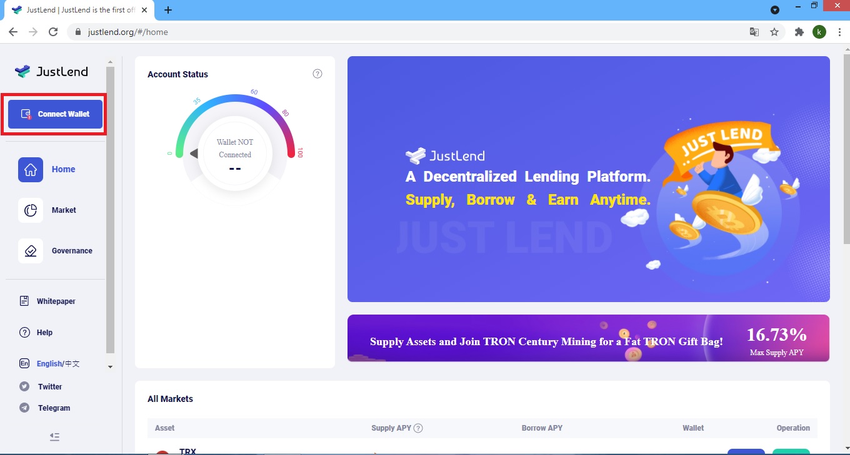Go back to the previous browser page
Screen dimensions: 850x455
13,32
